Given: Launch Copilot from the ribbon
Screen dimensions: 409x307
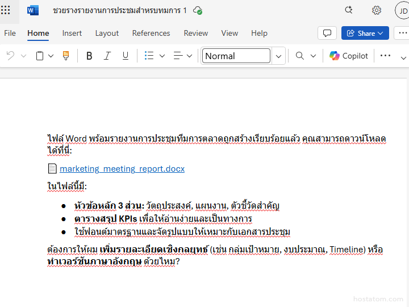Looking at the screenshot, I should pos(349,56).
